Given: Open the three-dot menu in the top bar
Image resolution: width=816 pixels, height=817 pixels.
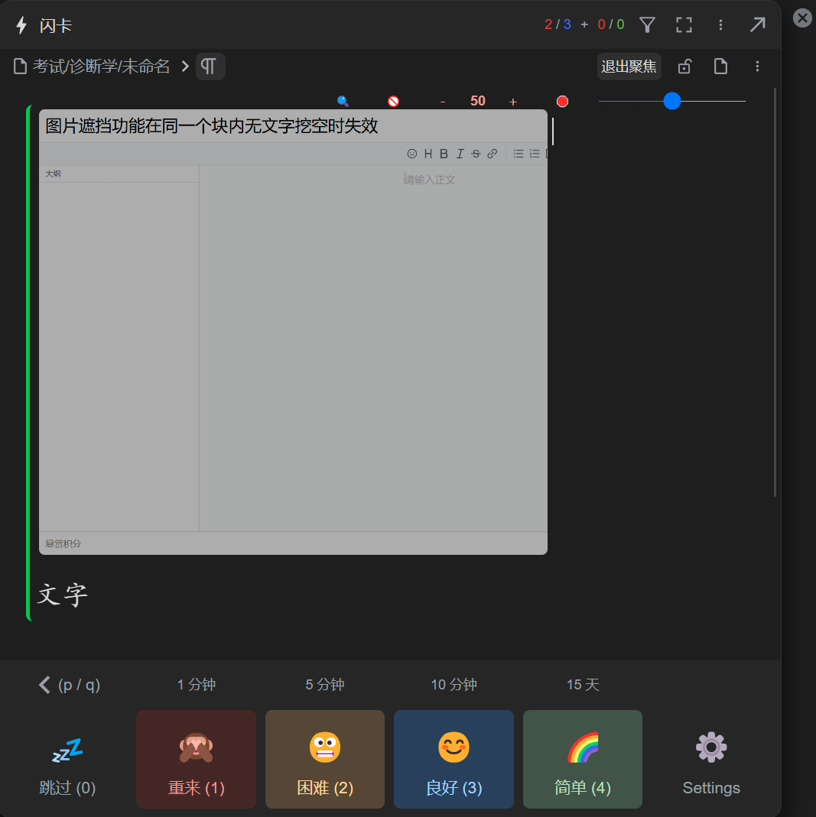Looking at the screenshot, I should pos(720,24).
